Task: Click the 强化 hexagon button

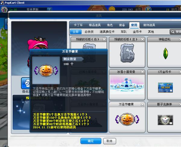Action: [x=26, y=83]
